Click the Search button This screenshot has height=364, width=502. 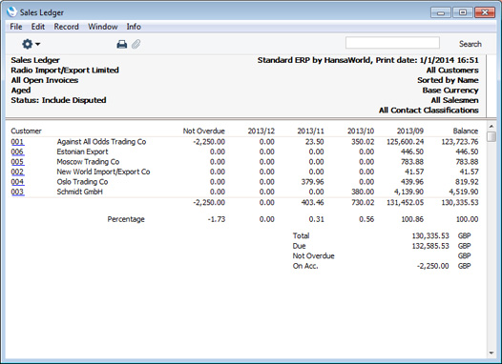point(470,44)
